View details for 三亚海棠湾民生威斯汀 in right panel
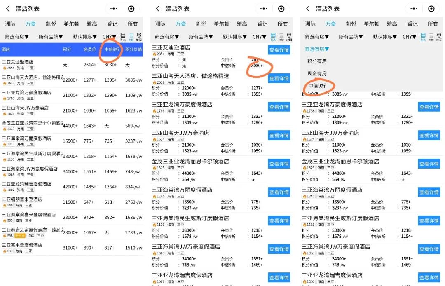This screenshot has width=445, height=286. [x=429, y=221]
